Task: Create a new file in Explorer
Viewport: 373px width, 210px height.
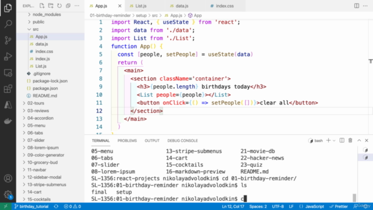Action: (x=42, y=6)
